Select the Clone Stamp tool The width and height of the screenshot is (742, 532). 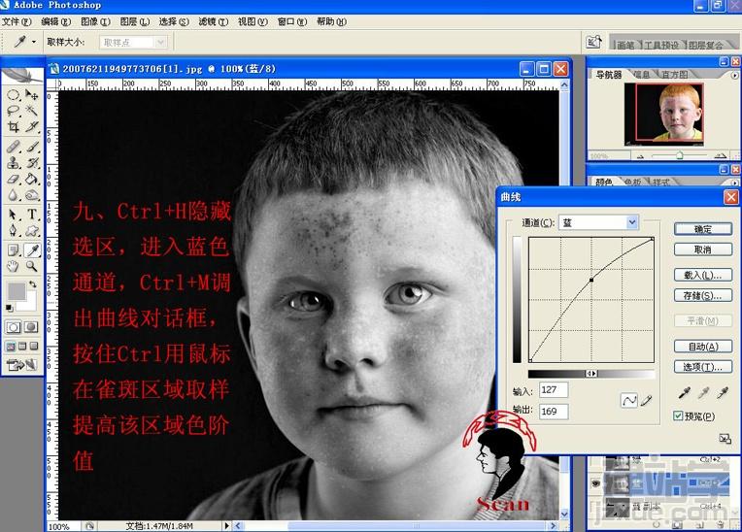pos(14,163)
